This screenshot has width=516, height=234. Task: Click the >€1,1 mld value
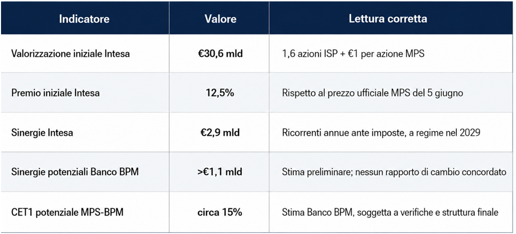click(x=220, y=172)
